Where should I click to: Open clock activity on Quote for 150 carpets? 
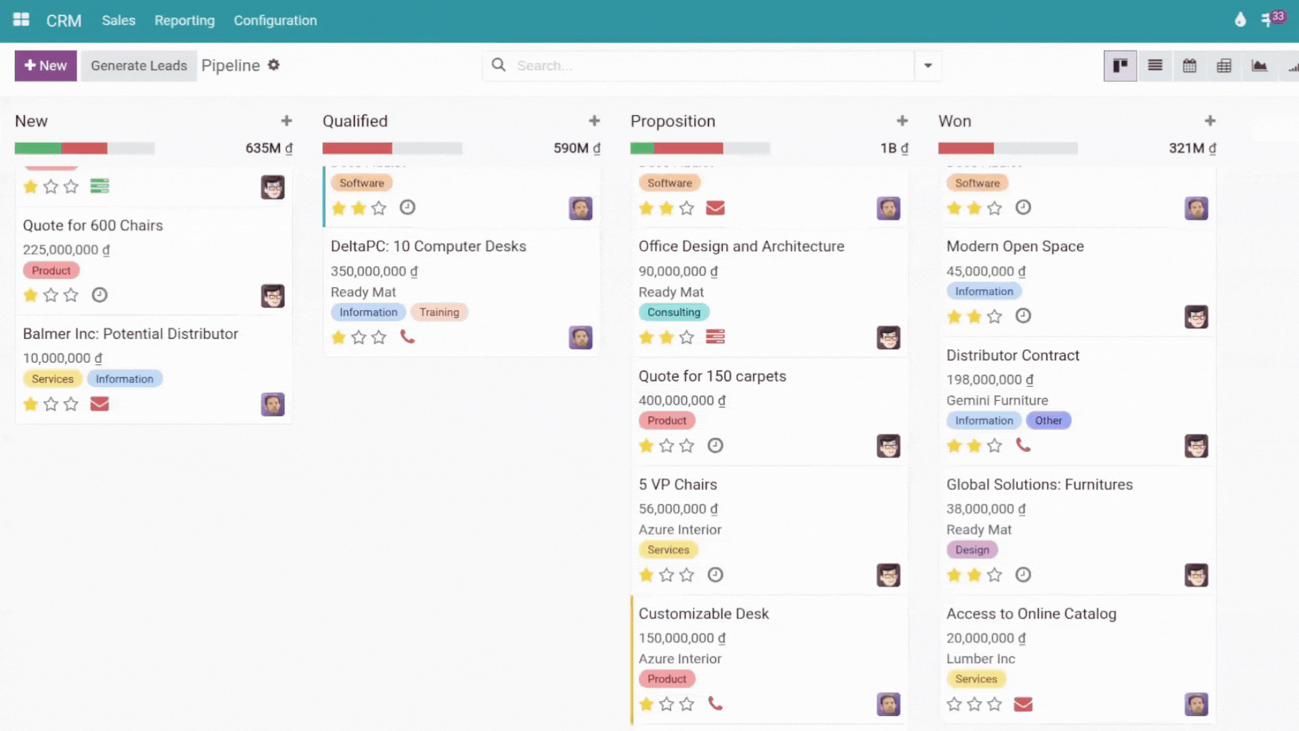point(715,445)
